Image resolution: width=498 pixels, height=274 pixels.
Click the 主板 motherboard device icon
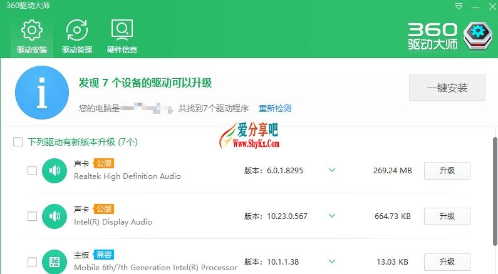[x=54, y=262]
